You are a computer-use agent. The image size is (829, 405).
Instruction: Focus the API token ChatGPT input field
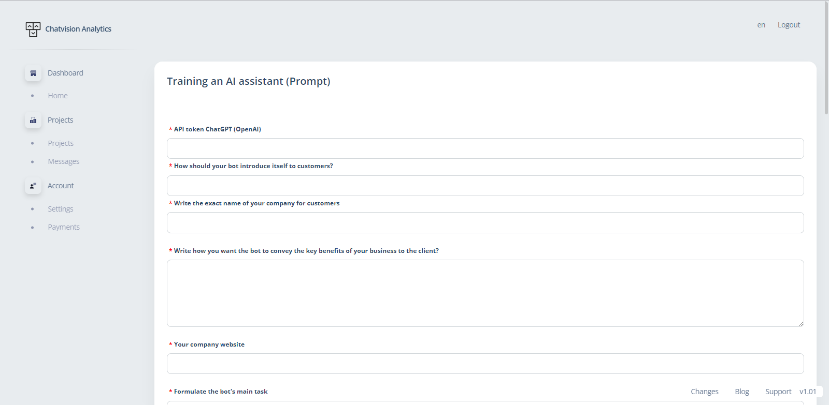(485, 148)
